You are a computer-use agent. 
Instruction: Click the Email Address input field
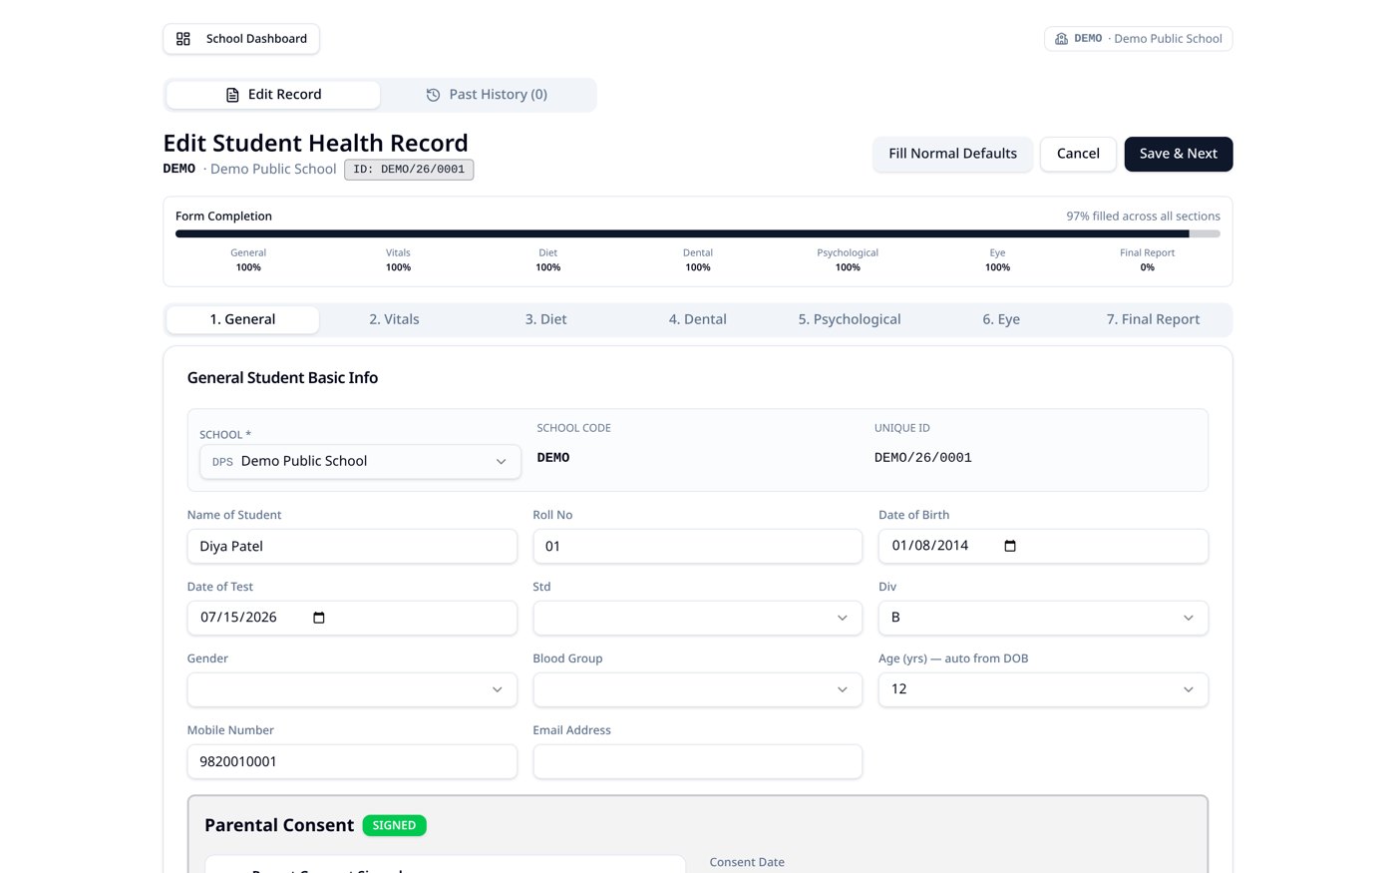[x=697, y=761]
